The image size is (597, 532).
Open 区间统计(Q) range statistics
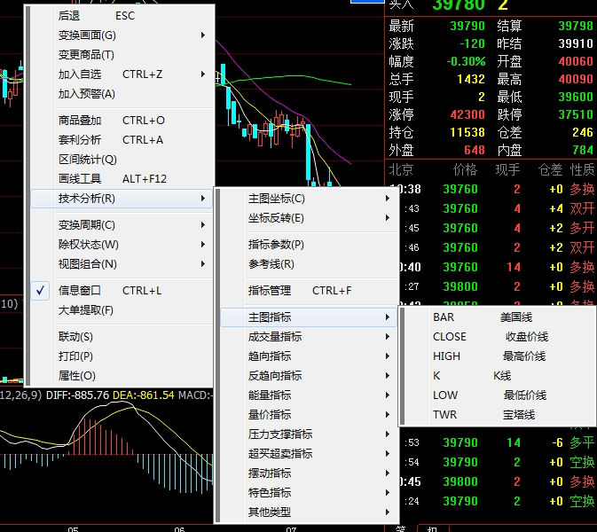(87, 159)
